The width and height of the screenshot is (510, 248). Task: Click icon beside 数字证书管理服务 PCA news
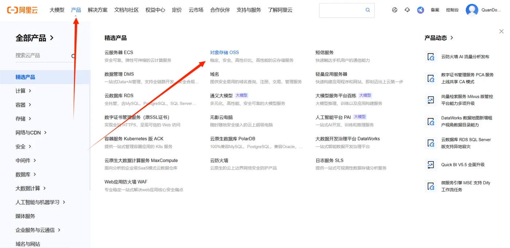coord(431,78)
